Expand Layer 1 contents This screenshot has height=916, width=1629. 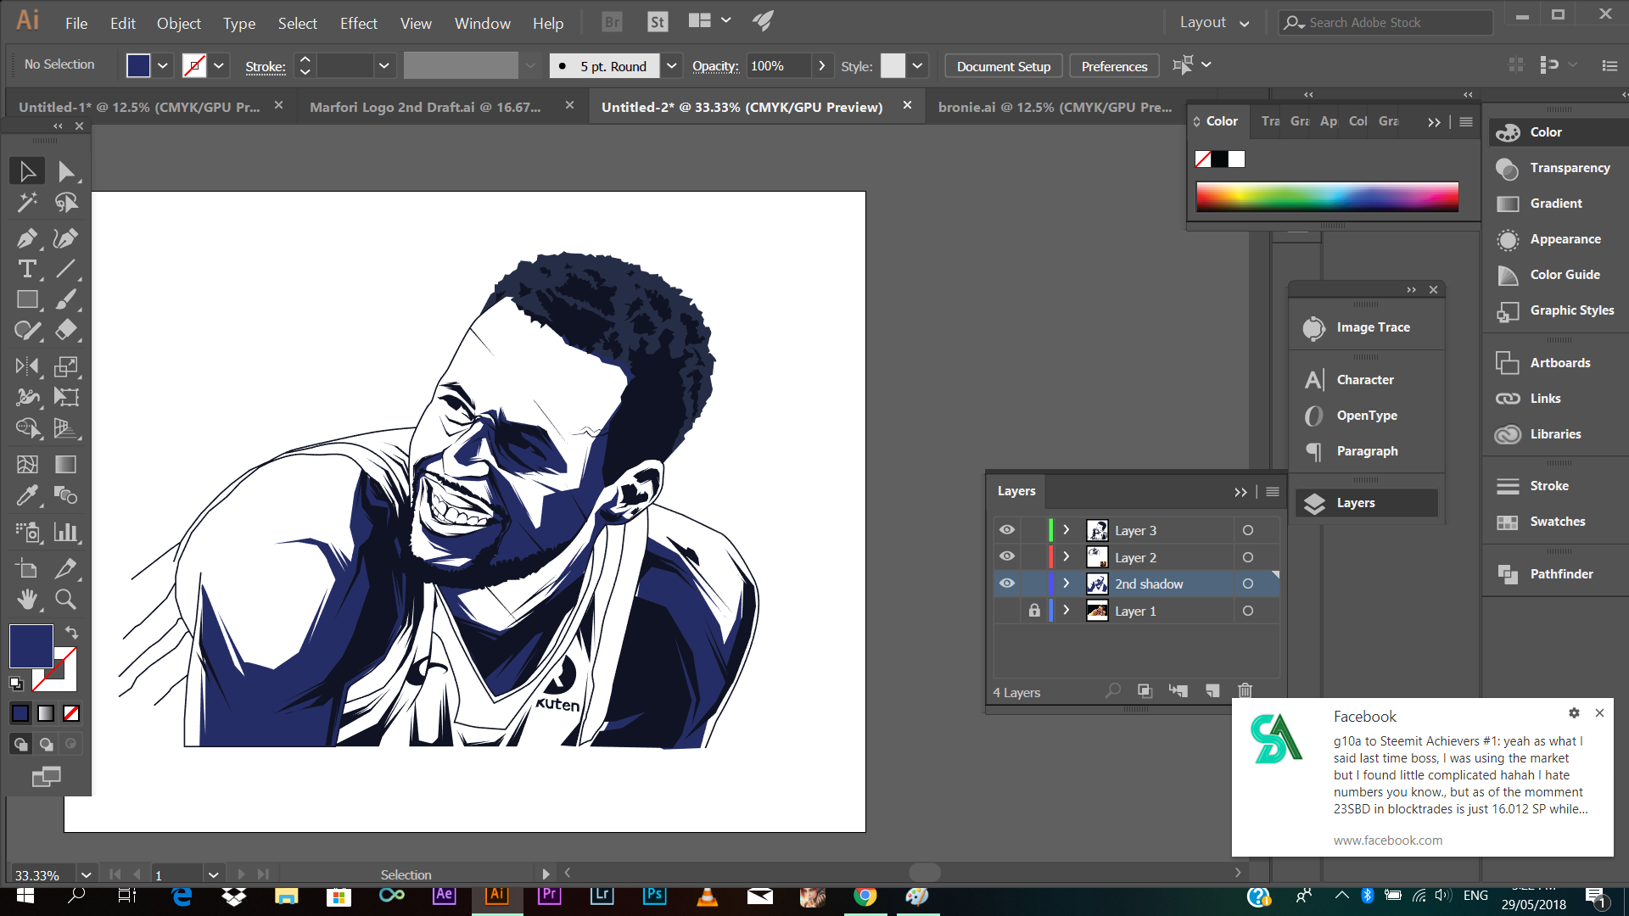[1066, 611]
